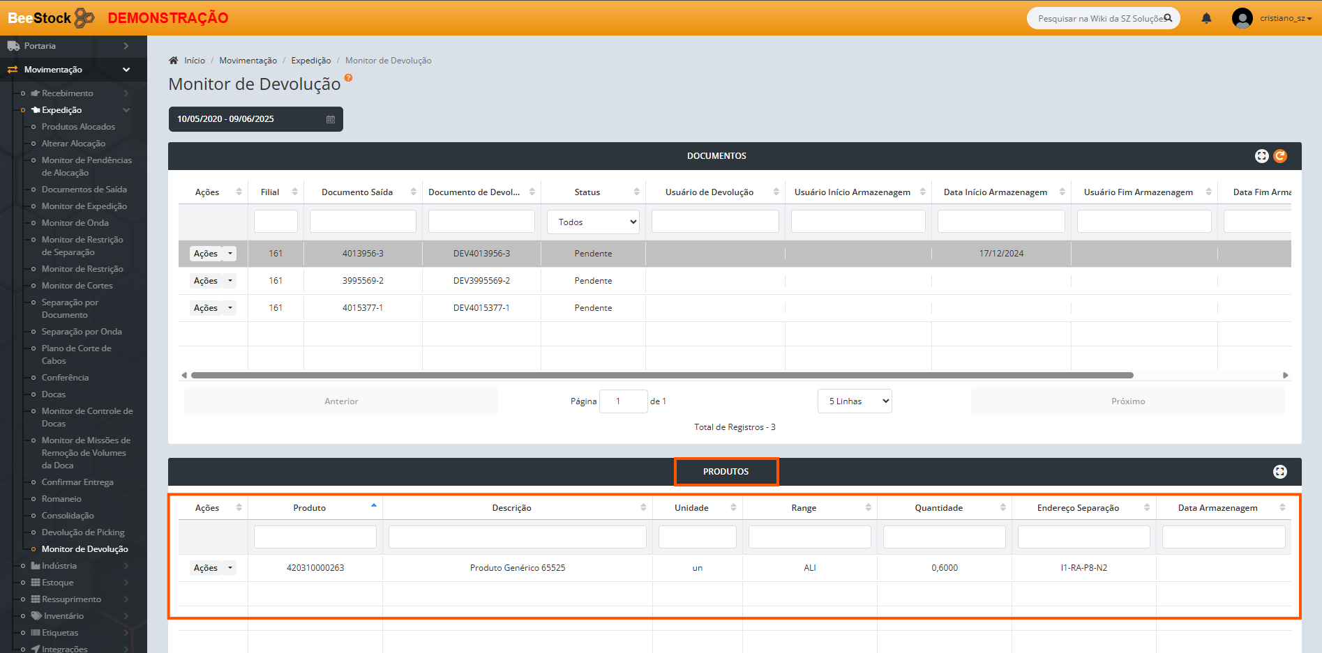The image size is (1322, 653).
Task: Open the cristiano_sz user avatar menu
Action: pyautogui.click(x=1242, y=18)
